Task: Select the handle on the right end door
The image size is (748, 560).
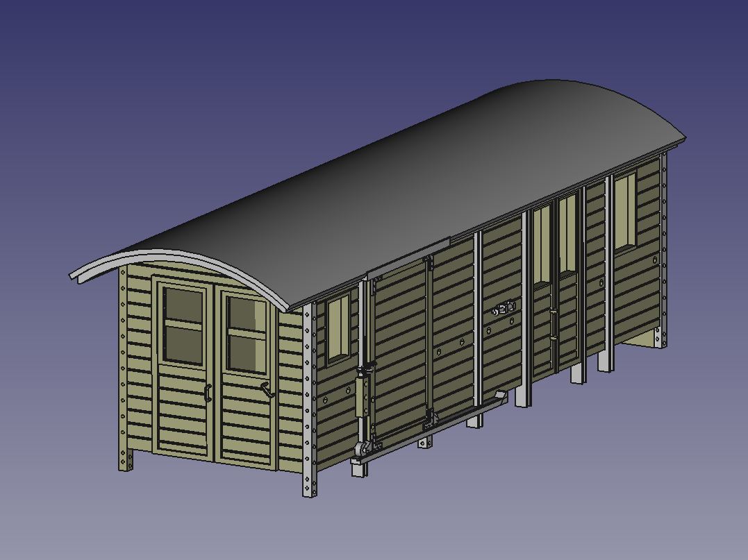Action: [x=267, y=389]
